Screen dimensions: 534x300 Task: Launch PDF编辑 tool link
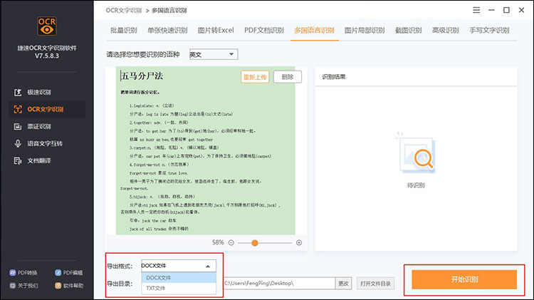(x=69, y=272)
